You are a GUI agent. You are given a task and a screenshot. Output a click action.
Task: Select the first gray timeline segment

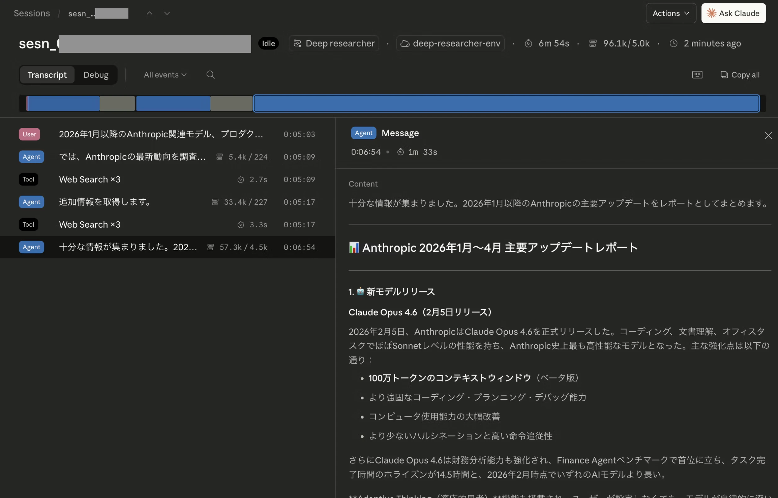(117, 104)
